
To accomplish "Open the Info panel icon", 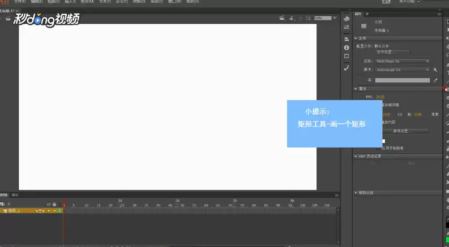I will (347, 47).
